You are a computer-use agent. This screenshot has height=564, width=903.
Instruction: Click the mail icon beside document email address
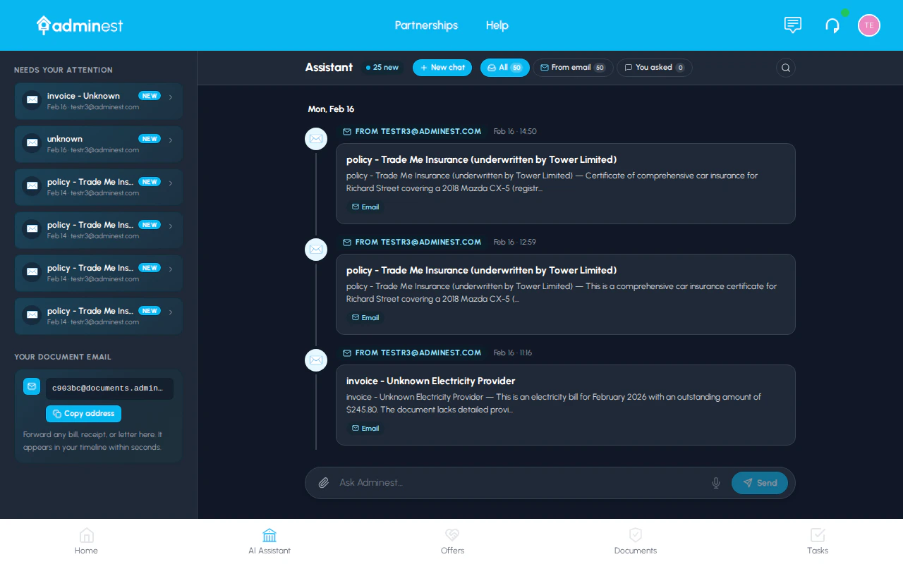(x=32, y=386)
